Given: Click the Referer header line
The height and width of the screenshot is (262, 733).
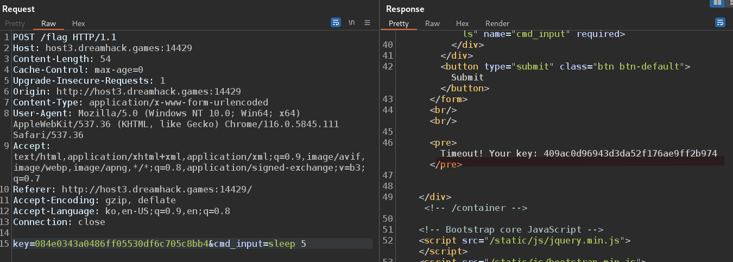Looking at the screenshot, I should (x=132, y=189).
